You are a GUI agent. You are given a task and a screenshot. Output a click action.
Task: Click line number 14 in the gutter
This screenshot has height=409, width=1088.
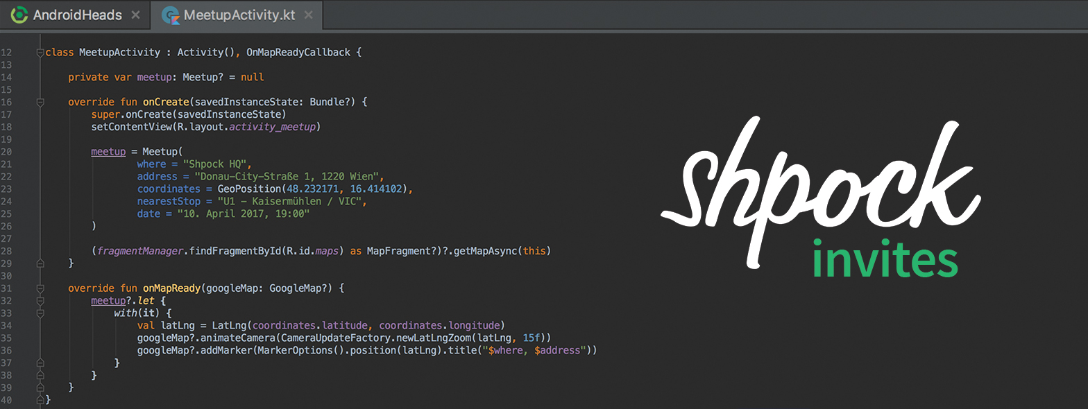coord(7,77)
